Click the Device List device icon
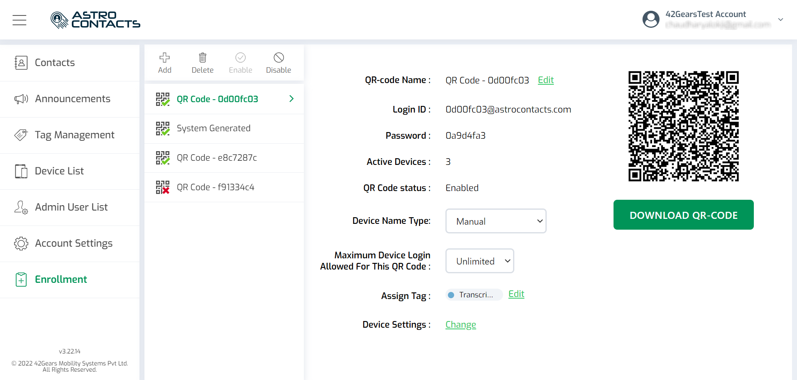This screenshot has width=797, height=380. (x=21, y=171)
